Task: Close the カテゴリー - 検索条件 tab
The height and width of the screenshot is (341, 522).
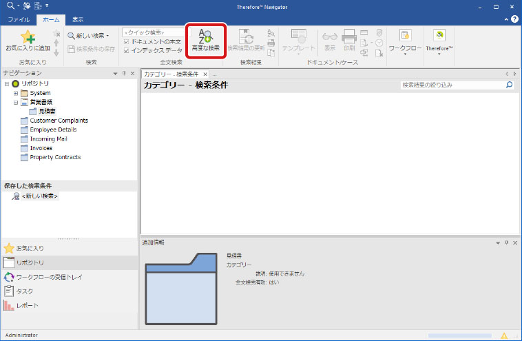Action: 205,74
